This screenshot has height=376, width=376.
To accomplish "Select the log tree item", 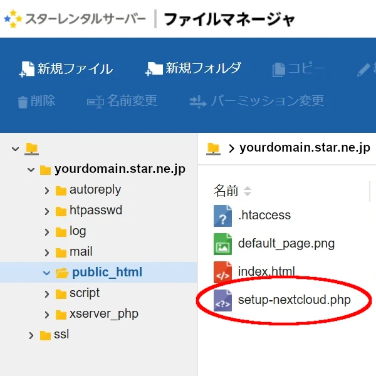I will [78, 232].
